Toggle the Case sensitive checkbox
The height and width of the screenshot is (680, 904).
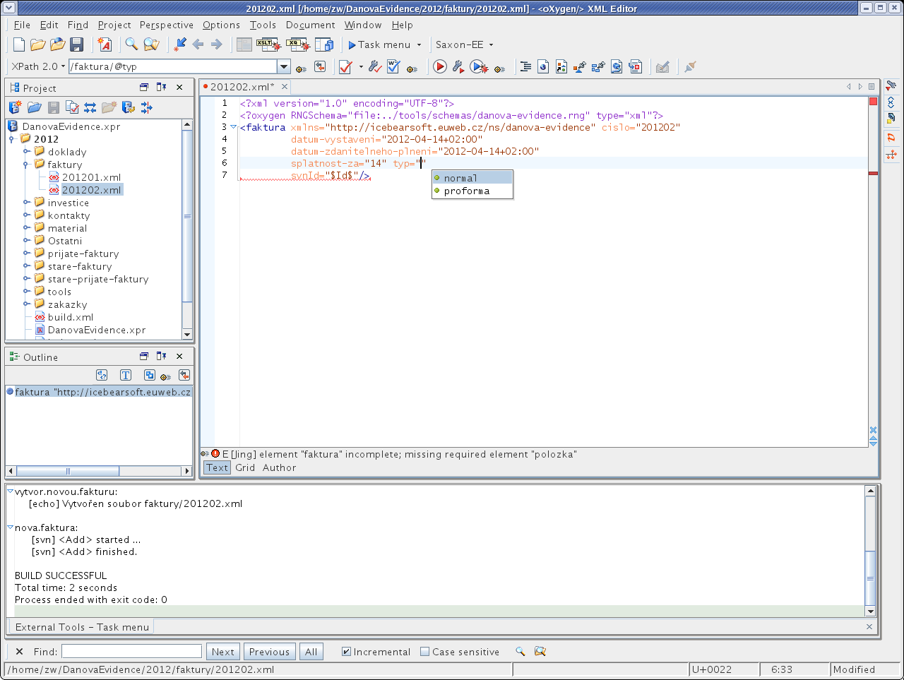click(424, 652)
